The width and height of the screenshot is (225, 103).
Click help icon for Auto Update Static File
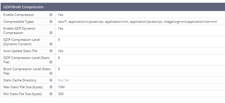click(51, 51)
